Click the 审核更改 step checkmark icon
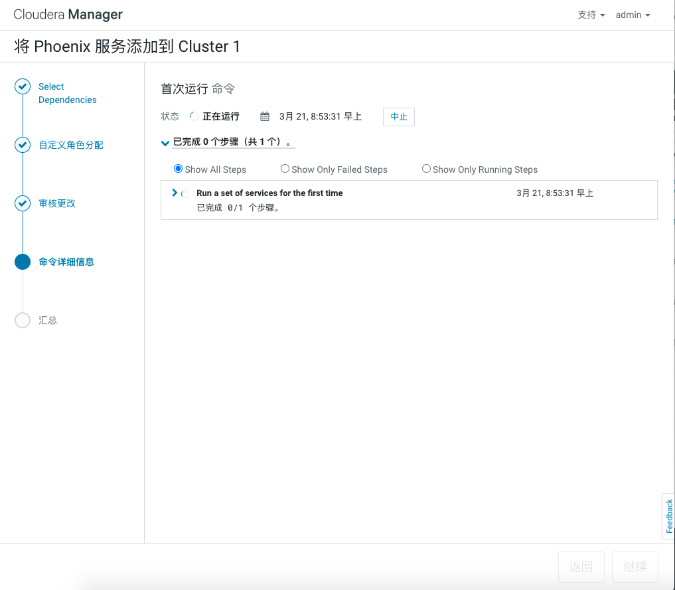 pyautogui.click(x=23, y=203)
